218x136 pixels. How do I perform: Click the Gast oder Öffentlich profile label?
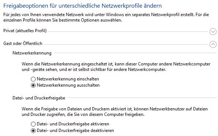[x=23, y=44]
